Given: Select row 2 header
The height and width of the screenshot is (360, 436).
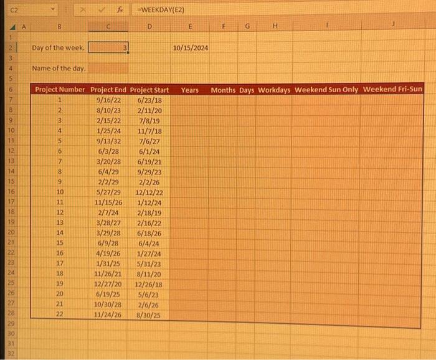Looking at the screenshot, I should point(11,47).
